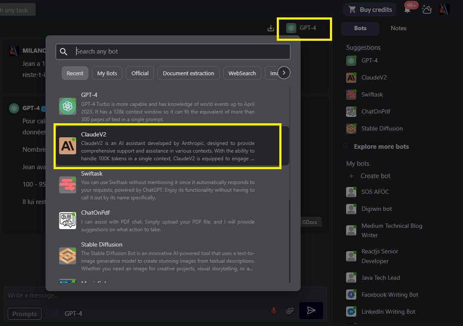Switch to the Bots tab
The width and height of the screenshot is (463, 326).
[360, 28]
